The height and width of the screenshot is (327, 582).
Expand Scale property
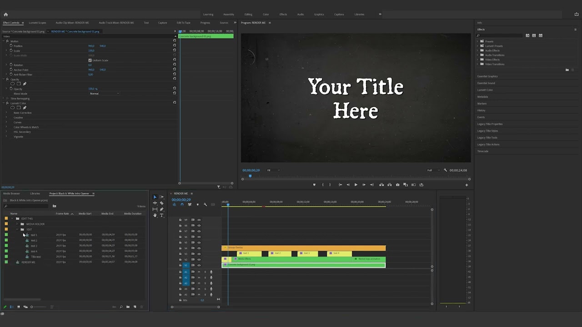point(6,51)
